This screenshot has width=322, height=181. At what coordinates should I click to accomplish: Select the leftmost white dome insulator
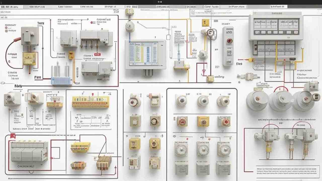coord(257,100)
